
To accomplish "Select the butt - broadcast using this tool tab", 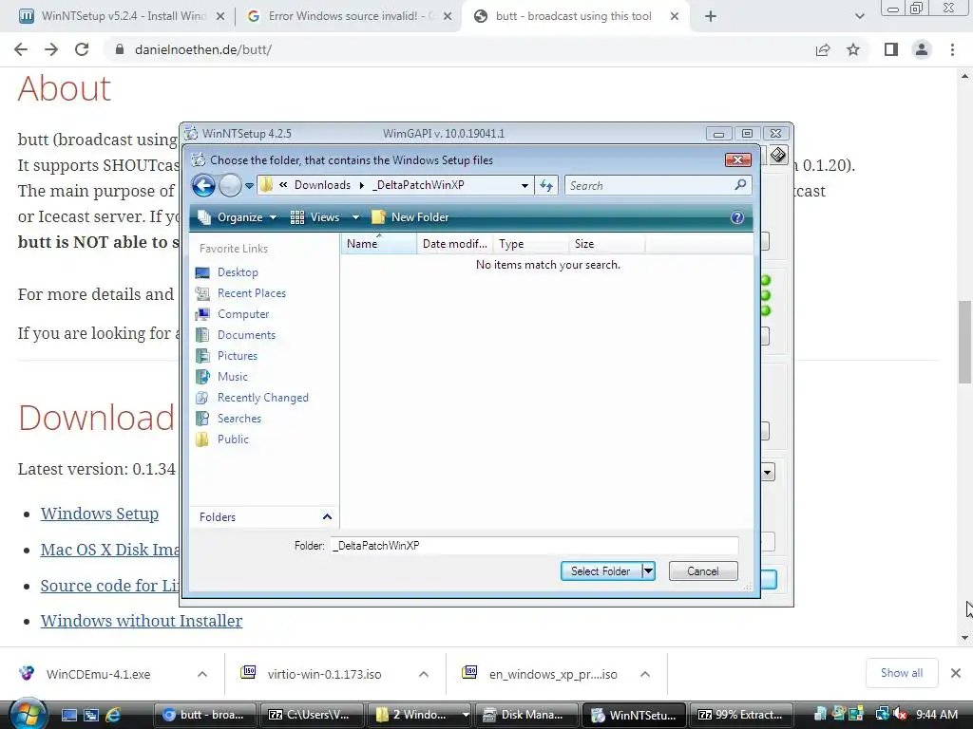I will (573, 16).
